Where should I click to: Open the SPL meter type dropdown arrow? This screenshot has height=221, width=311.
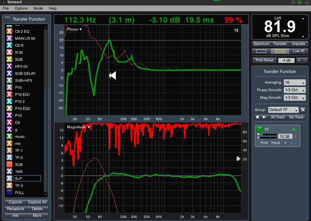(x=303, y=36)
